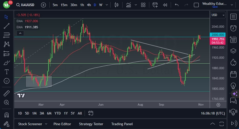Open the emoji icons tool

[x=7, y=81]
